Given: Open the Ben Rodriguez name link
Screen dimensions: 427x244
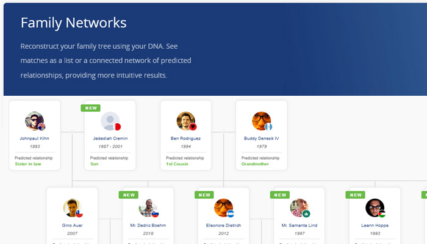Looking at the screenshot, I should tap(185, 138).
